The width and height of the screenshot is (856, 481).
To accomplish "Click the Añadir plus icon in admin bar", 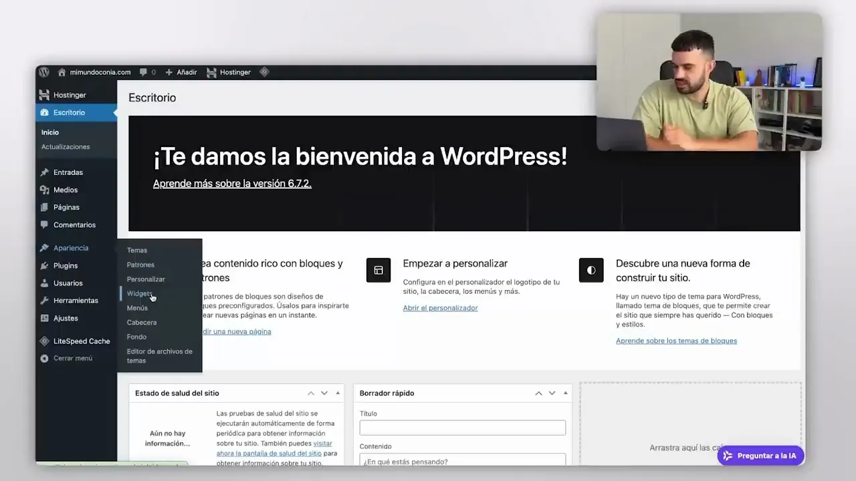I will (169, 72).
